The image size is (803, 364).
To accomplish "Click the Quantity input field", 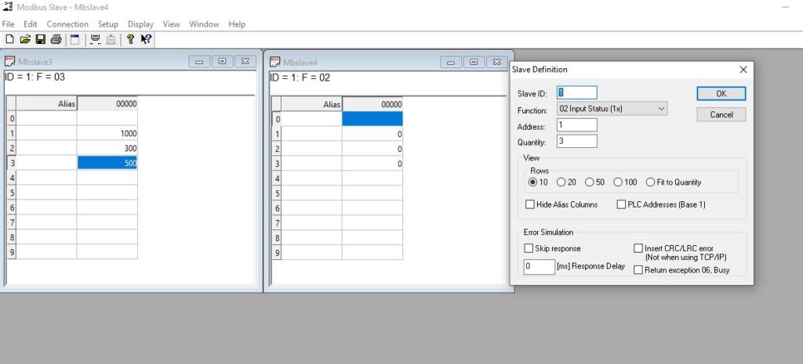I will pos(577,142).
